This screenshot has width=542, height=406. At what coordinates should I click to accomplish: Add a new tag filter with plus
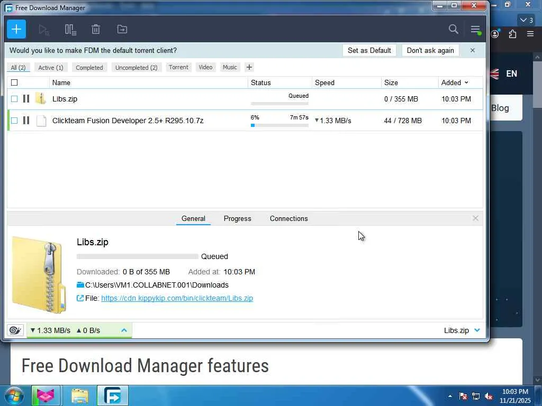(x=249, y=67)
